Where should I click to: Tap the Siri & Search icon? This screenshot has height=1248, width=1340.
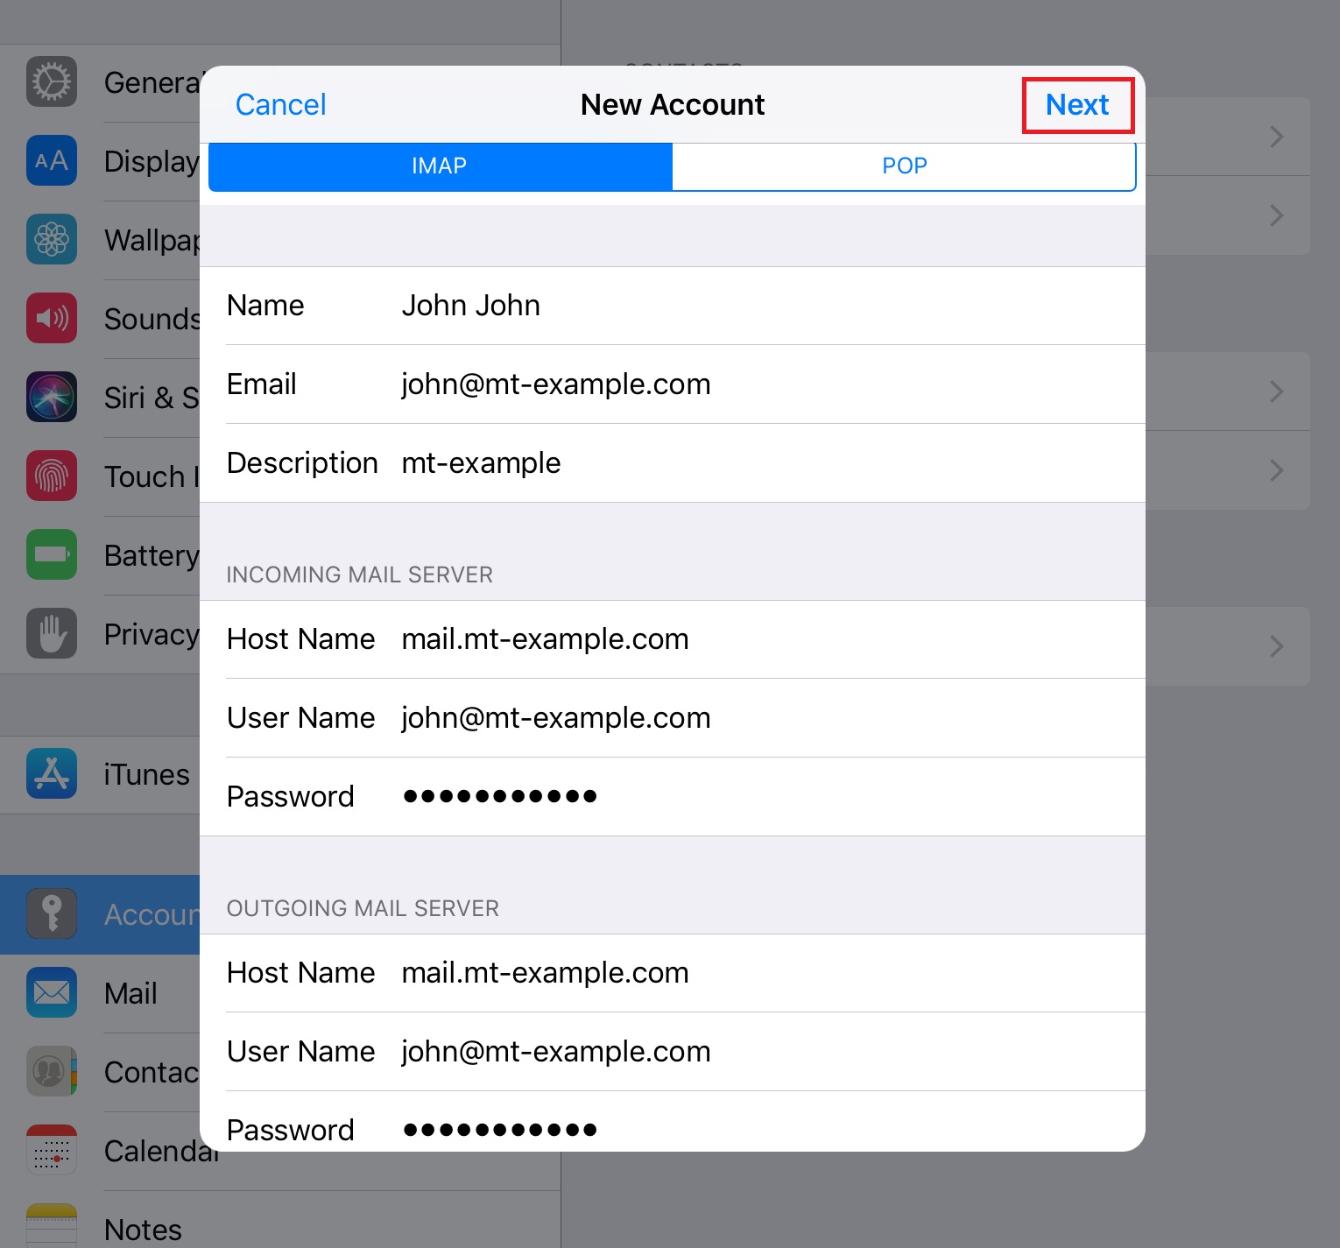point(52,398)
